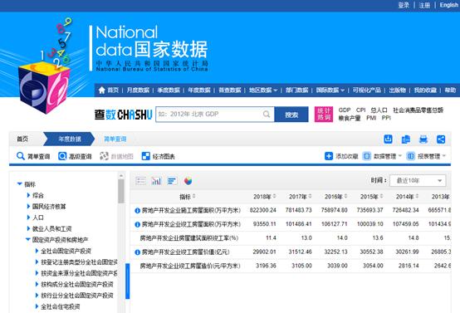This screenshot has height=313, width=460.
Task: Sort the 2016年 column
Action: [x=346, y=196]
